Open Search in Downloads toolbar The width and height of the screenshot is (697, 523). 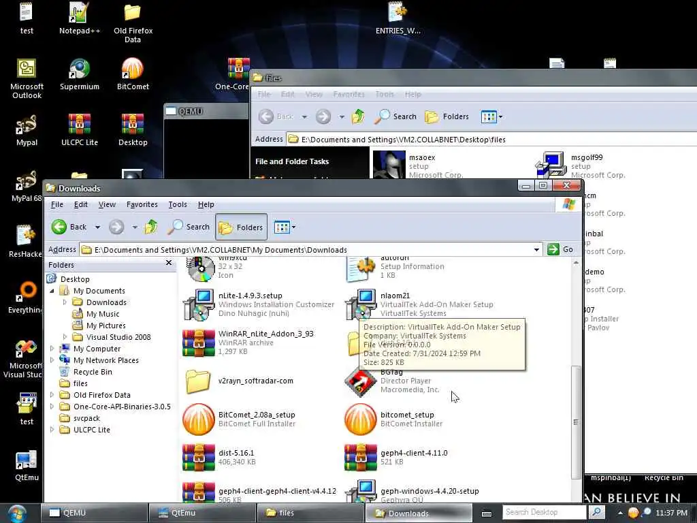189,227
